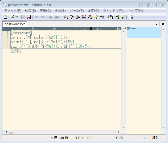Close the tab with the X button
Screen dimensions: 168x143
[163, 24]
